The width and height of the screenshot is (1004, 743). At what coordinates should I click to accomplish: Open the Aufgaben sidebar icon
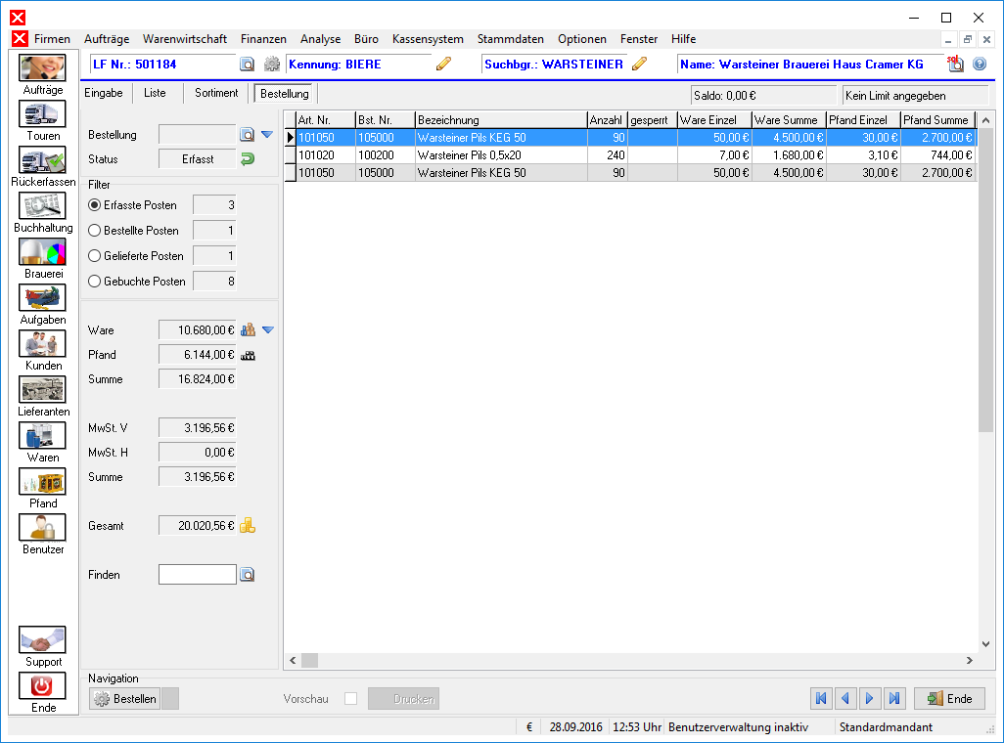pyautogui.click(x=42, y=298)
